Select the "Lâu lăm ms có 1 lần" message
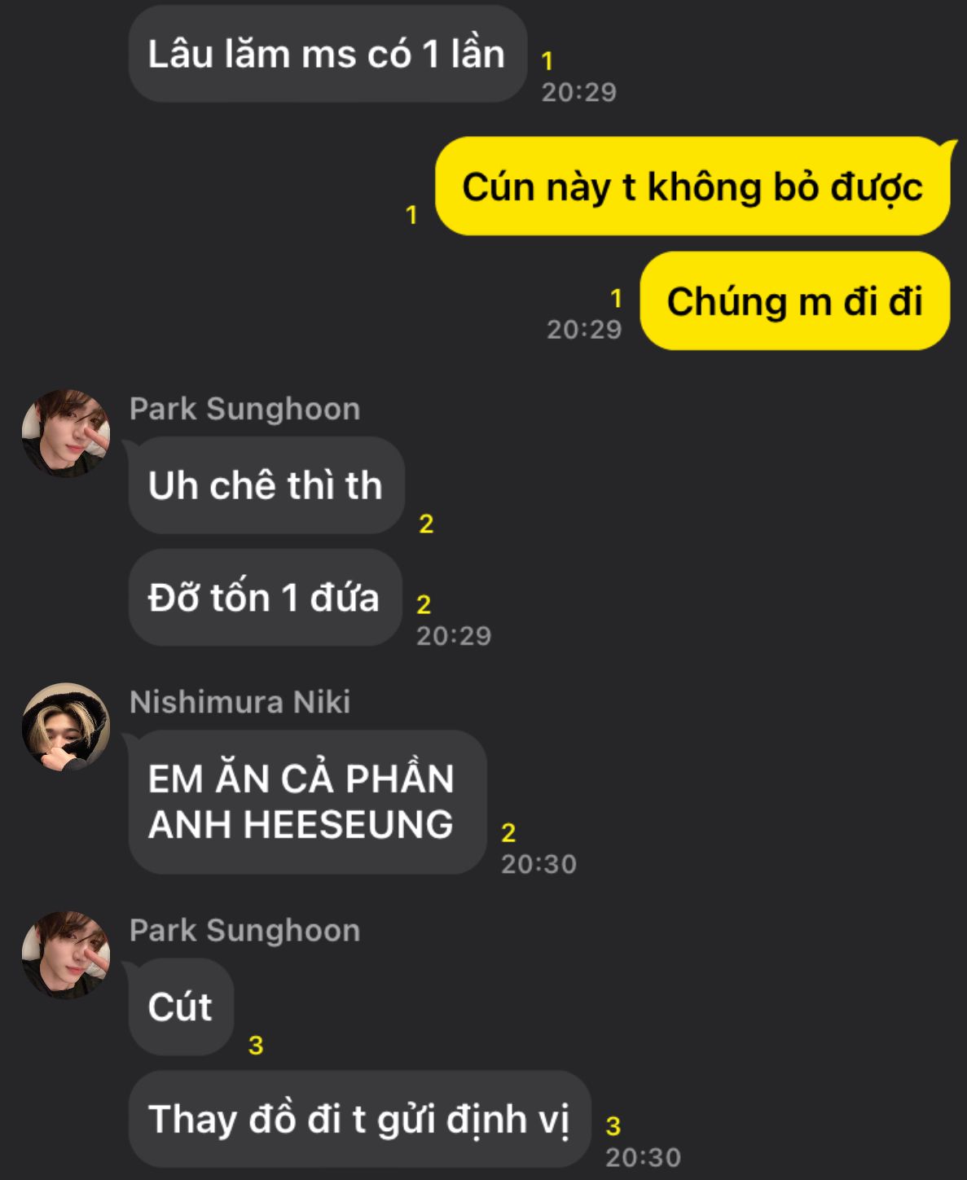The height and width of the screenshot is (1180, 967). pyautogui.click(x=327, y=54)
